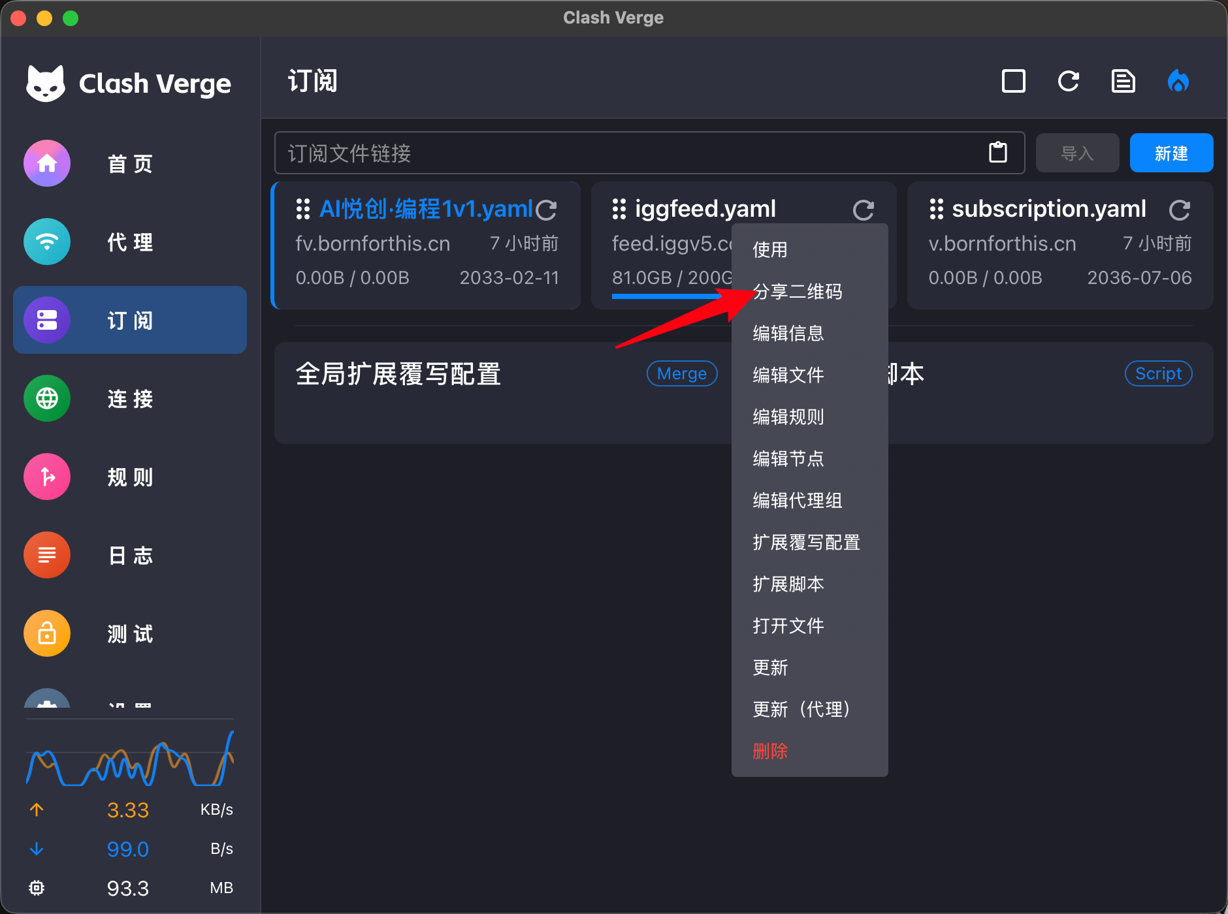Open 扩展覆写配置 from context menu
This screenshot has width=1228, height=914.
(x=810, y=542)
